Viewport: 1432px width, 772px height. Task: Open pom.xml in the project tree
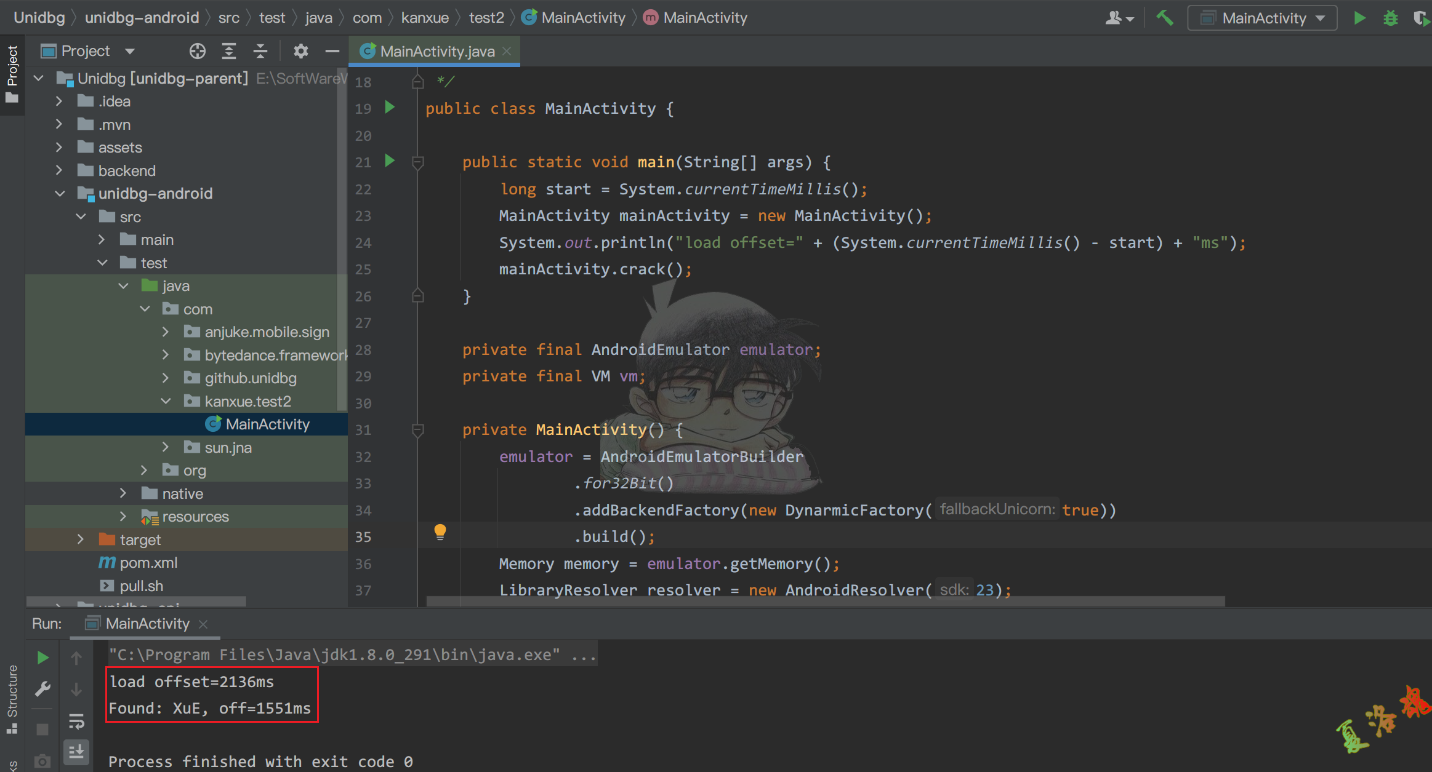[148, 563]
